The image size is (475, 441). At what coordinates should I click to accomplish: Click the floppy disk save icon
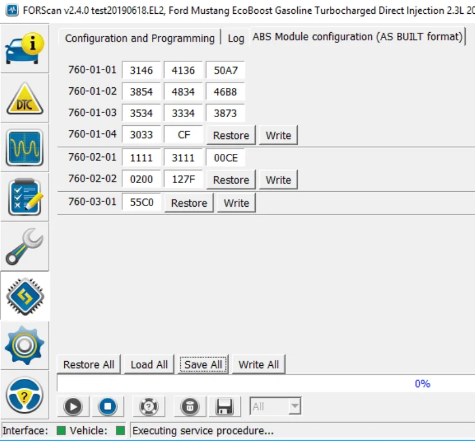pos(224,407)
